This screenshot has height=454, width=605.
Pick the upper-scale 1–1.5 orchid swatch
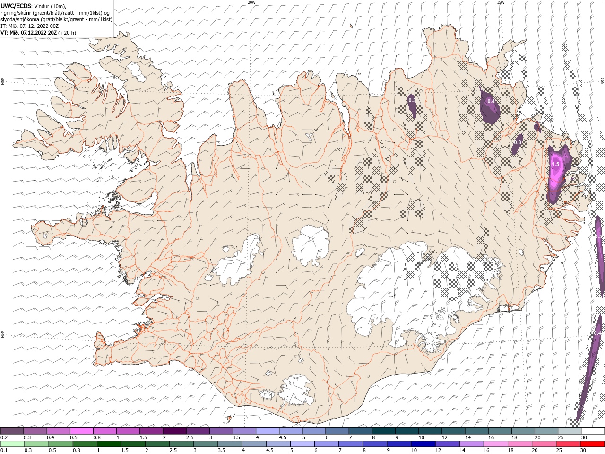click(128, 431)
